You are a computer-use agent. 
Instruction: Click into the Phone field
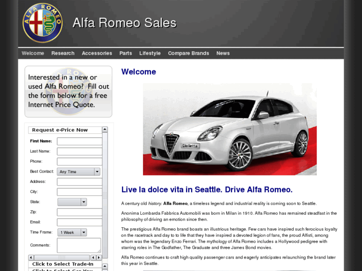pyautogui.click(x=79, y=162)
